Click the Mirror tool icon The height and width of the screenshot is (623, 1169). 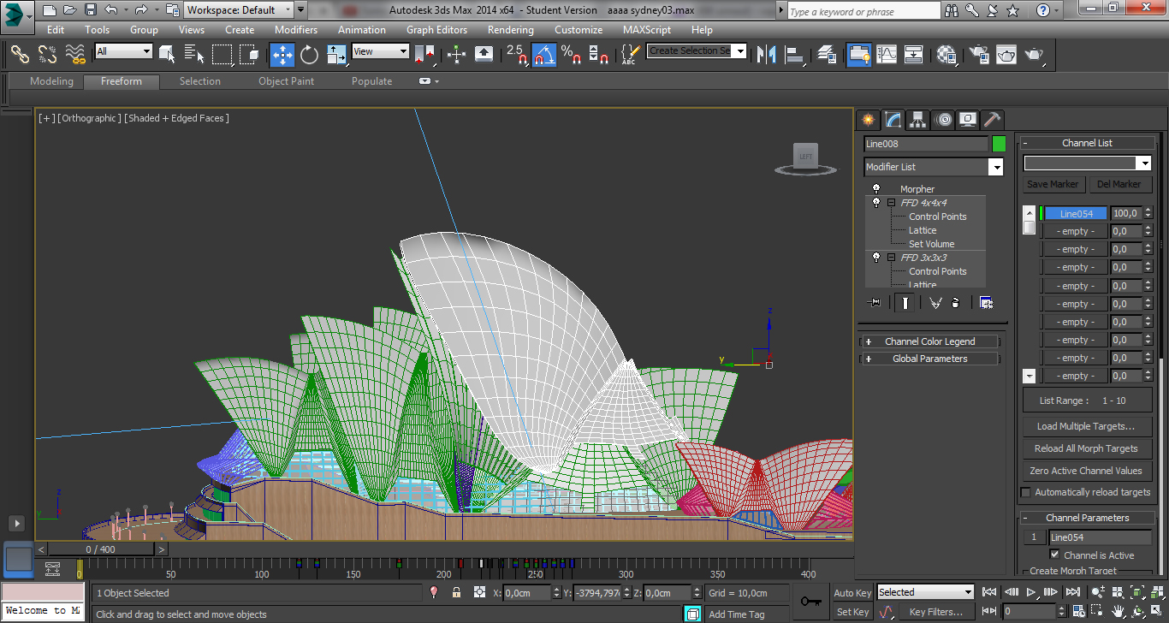pos(767,55)
